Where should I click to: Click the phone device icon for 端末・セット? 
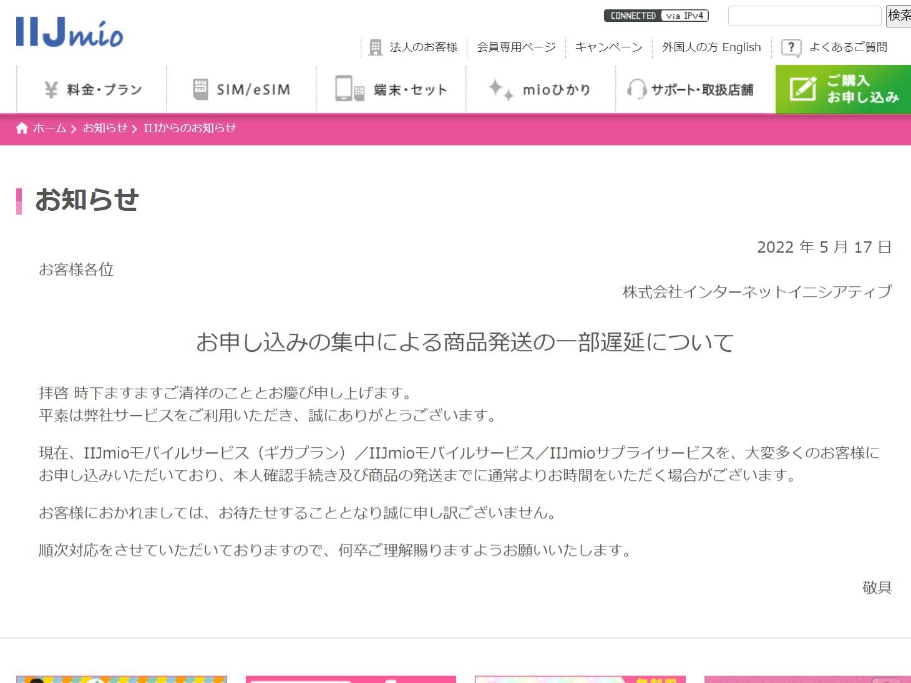[349, 89]
